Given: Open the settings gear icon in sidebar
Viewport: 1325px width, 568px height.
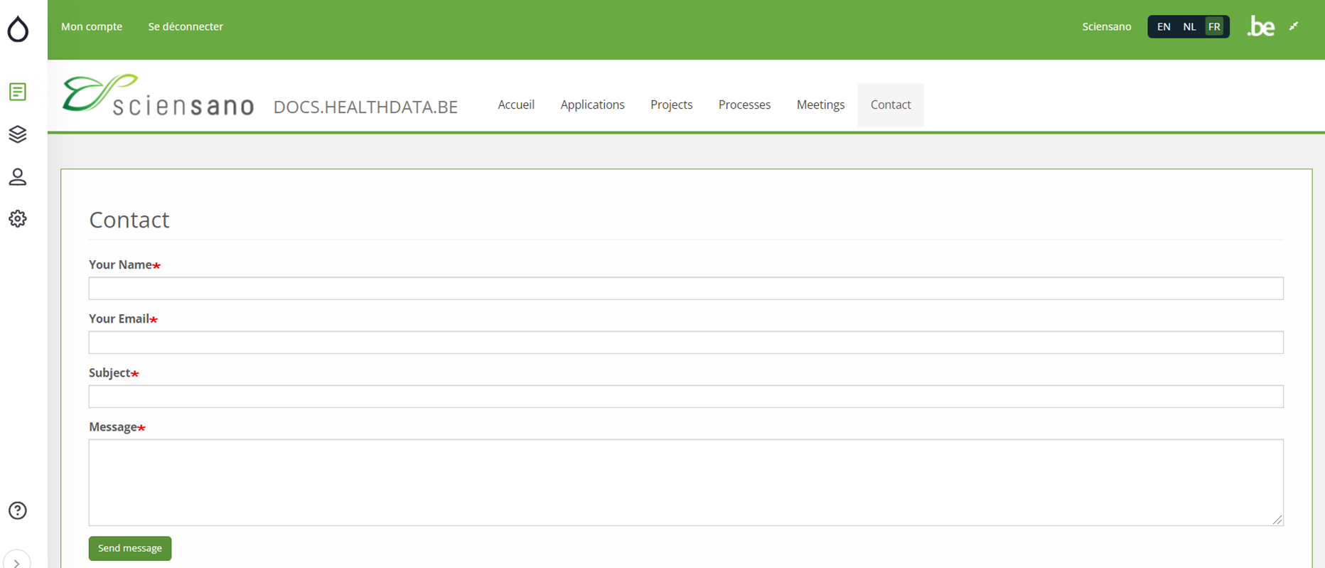Looking at the screenshot, I should 18,218.
